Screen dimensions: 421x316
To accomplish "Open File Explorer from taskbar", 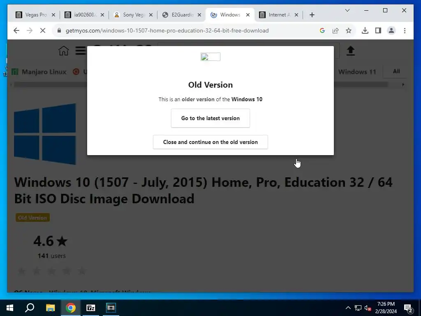I will click(50, 308).
